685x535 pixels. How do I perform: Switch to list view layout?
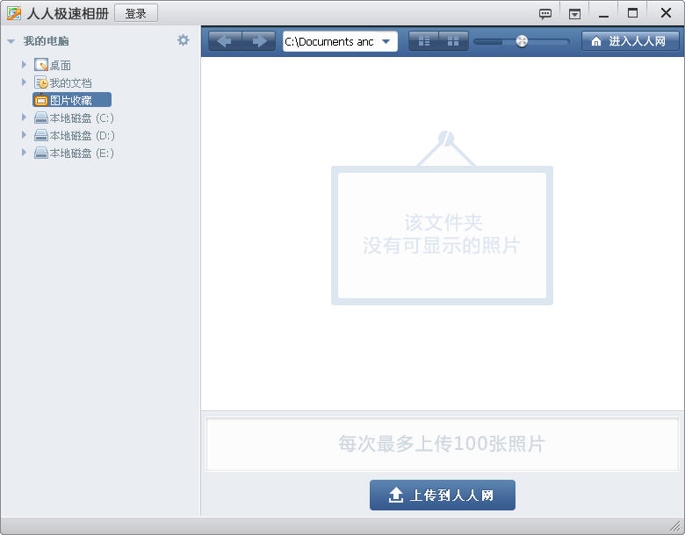tap(424, 41)
